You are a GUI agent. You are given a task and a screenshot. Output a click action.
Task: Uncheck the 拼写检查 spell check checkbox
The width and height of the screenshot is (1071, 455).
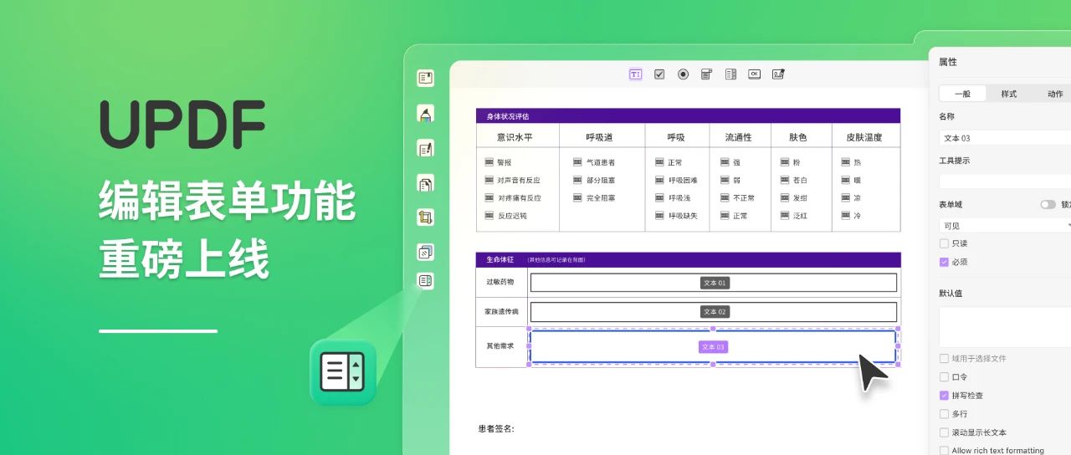point(944,396)
